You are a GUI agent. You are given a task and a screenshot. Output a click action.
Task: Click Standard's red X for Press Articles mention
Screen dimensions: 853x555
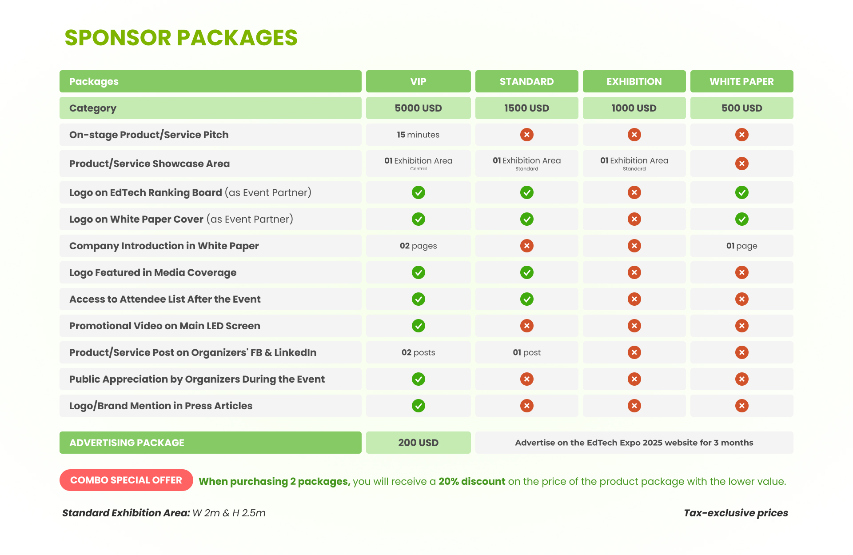[x=526, y=406]
